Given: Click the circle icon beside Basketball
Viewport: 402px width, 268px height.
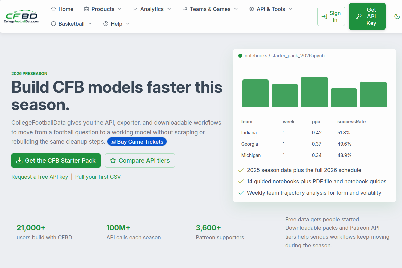Looking at the screenshot, I should click(x=54, y=24).
